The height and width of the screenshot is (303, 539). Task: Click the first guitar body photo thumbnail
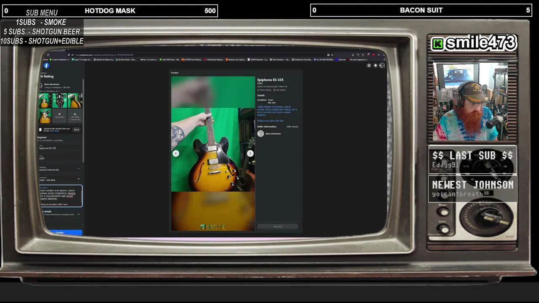pos(45,101)
